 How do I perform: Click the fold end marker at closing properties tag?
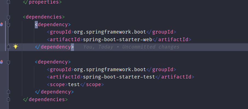pos(8,2)
